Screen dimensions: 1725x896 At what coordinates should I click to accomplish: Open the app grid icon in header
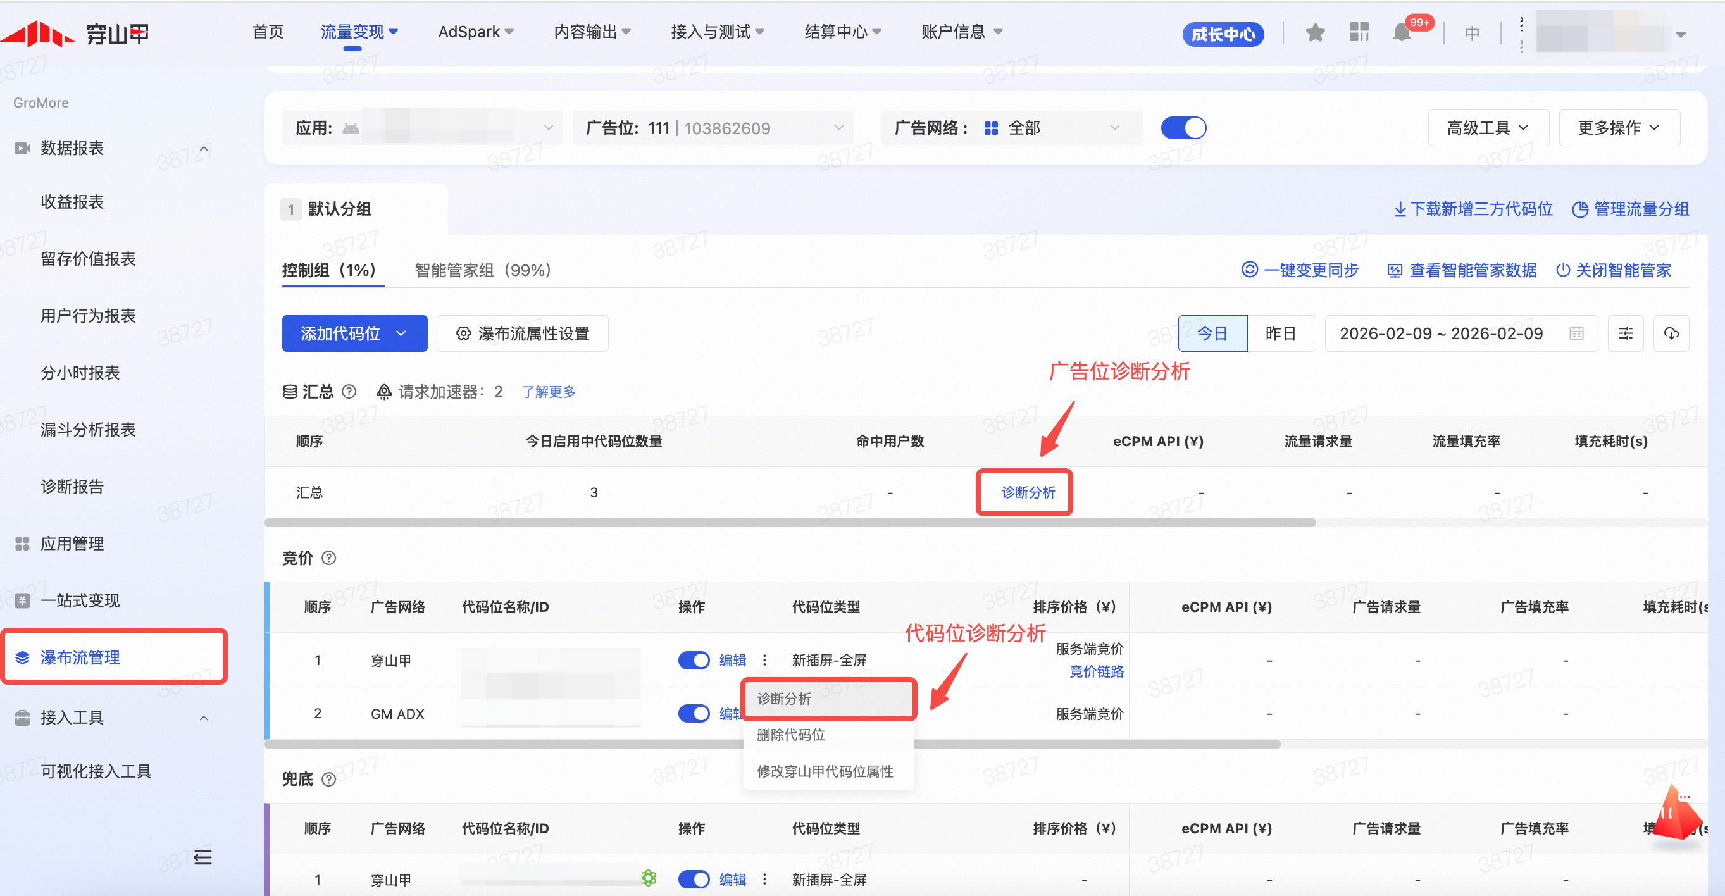[1359, 32]
